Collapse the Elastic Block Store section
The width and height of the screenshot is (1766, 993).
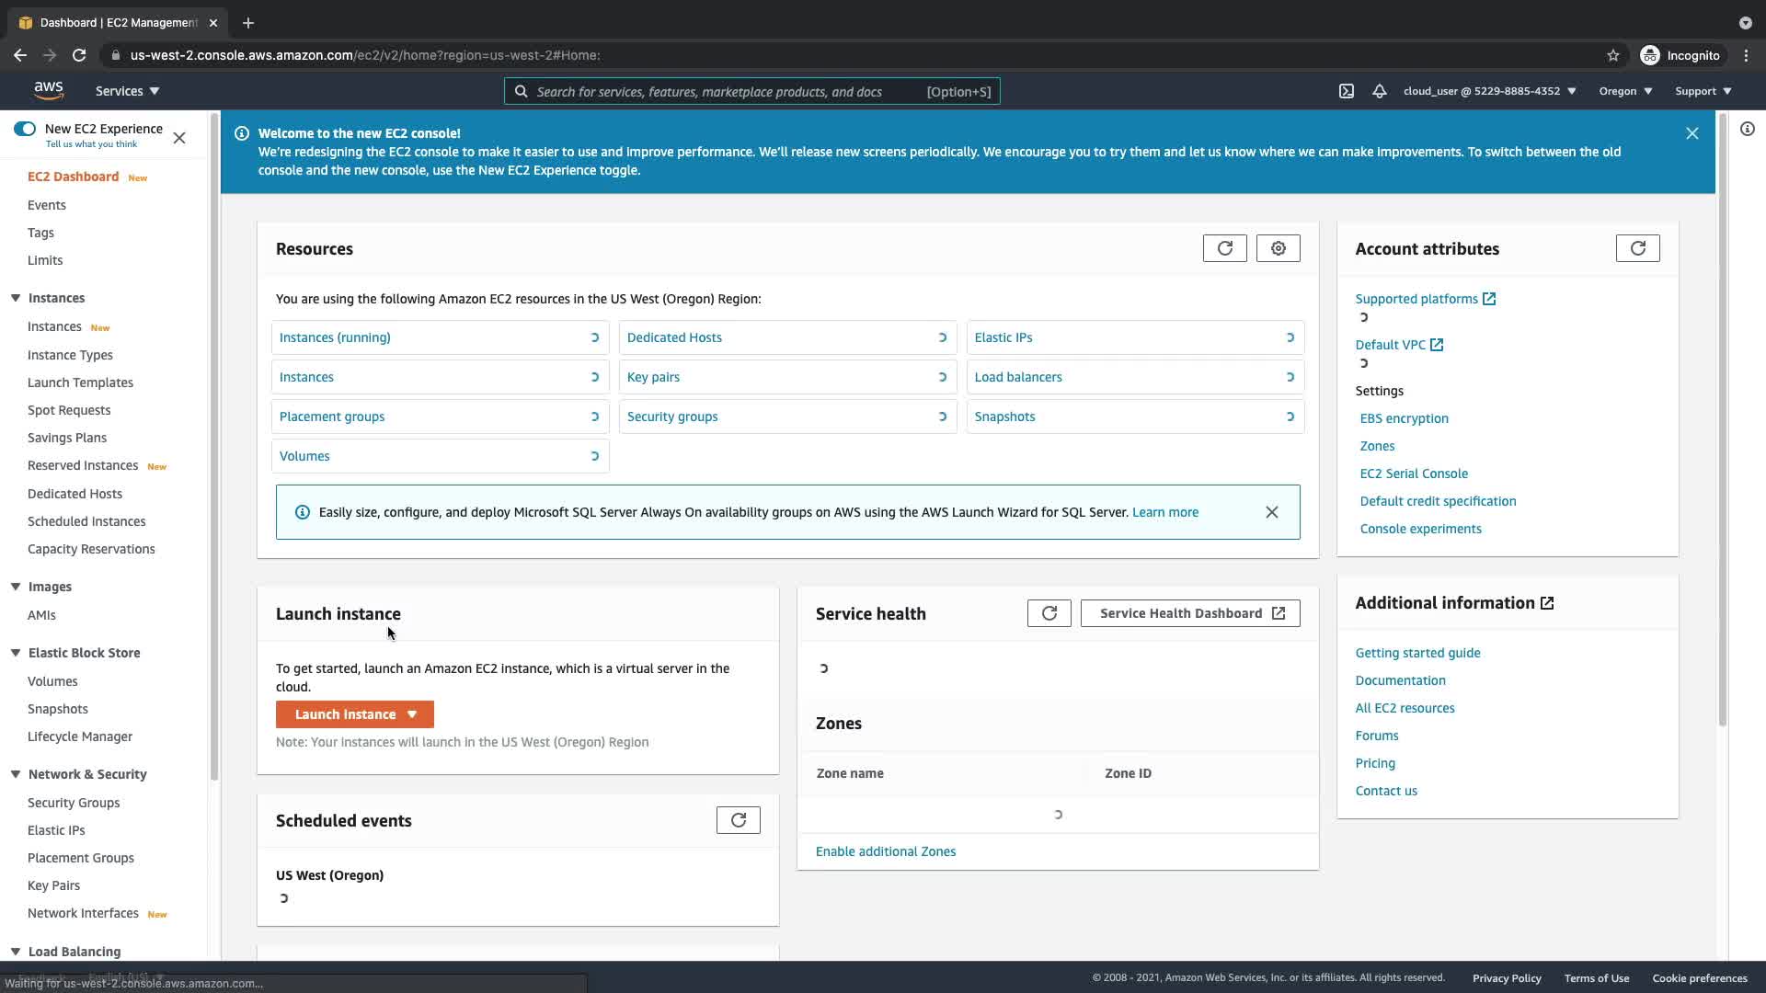point(16,653)
